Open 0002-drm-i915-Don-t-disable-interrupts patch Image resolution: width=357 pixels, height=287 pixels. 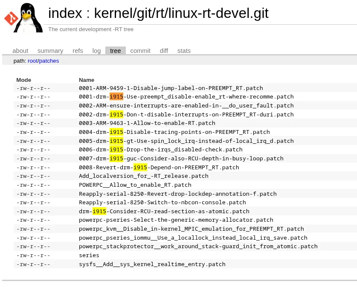(186, 114)
